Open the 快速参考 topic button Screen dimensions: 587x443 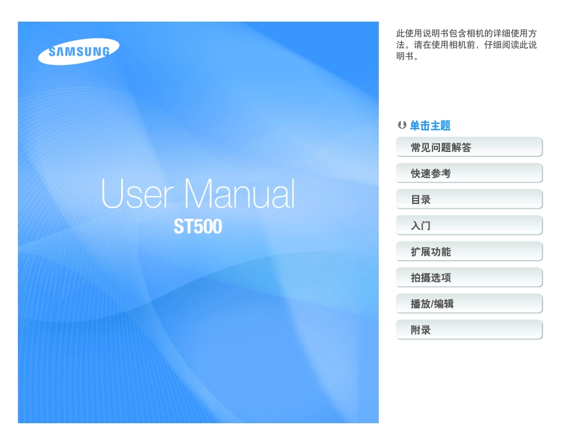[x=469, y=174]
